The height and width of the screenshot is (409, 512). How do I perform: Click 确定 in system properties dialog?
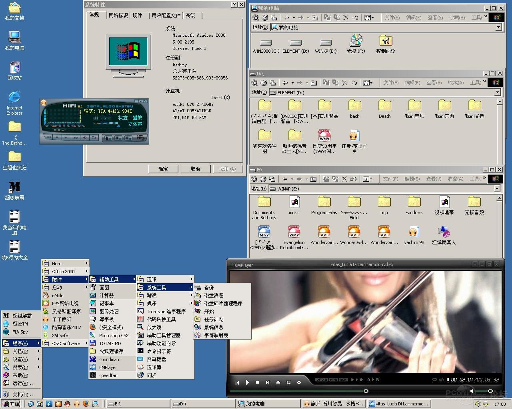163,169
